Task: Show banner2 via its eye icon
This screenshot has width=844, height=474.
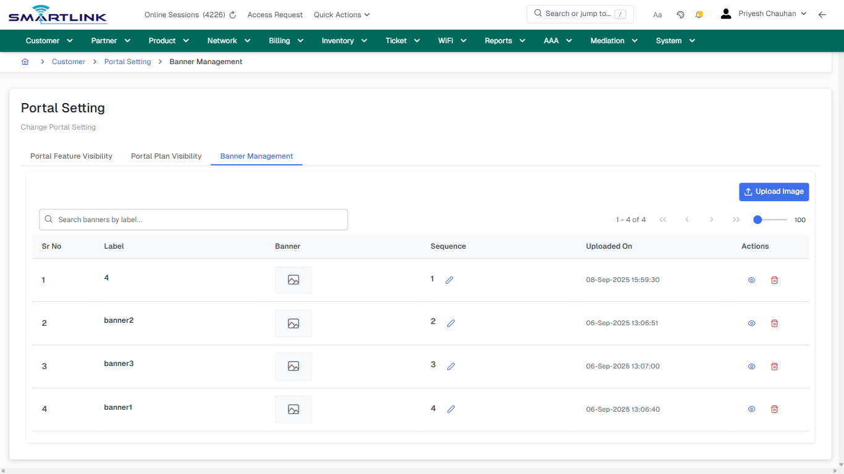Action: tap(751, 323)
